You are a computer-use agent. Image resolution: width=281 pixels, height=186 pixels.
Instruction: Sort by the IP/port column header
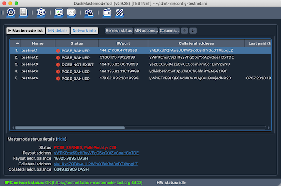pyautogui.click(x=123, y=43)
